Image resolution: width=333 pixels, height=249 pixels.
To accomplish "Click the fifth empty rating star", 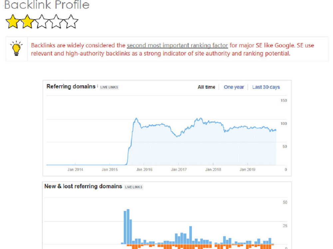I will coord(71,21).
